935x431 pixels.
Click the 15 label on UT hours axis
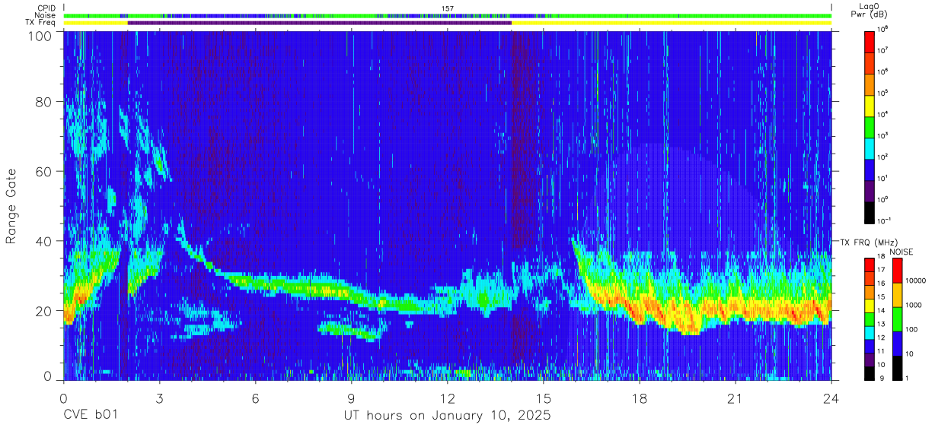click(544, 398)
